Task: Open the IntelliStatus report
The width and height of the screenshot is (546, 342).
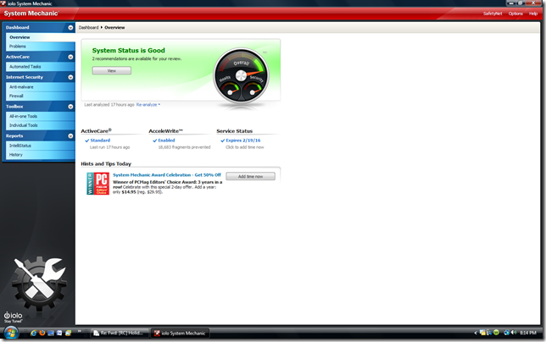Action: tap(40, 146)
